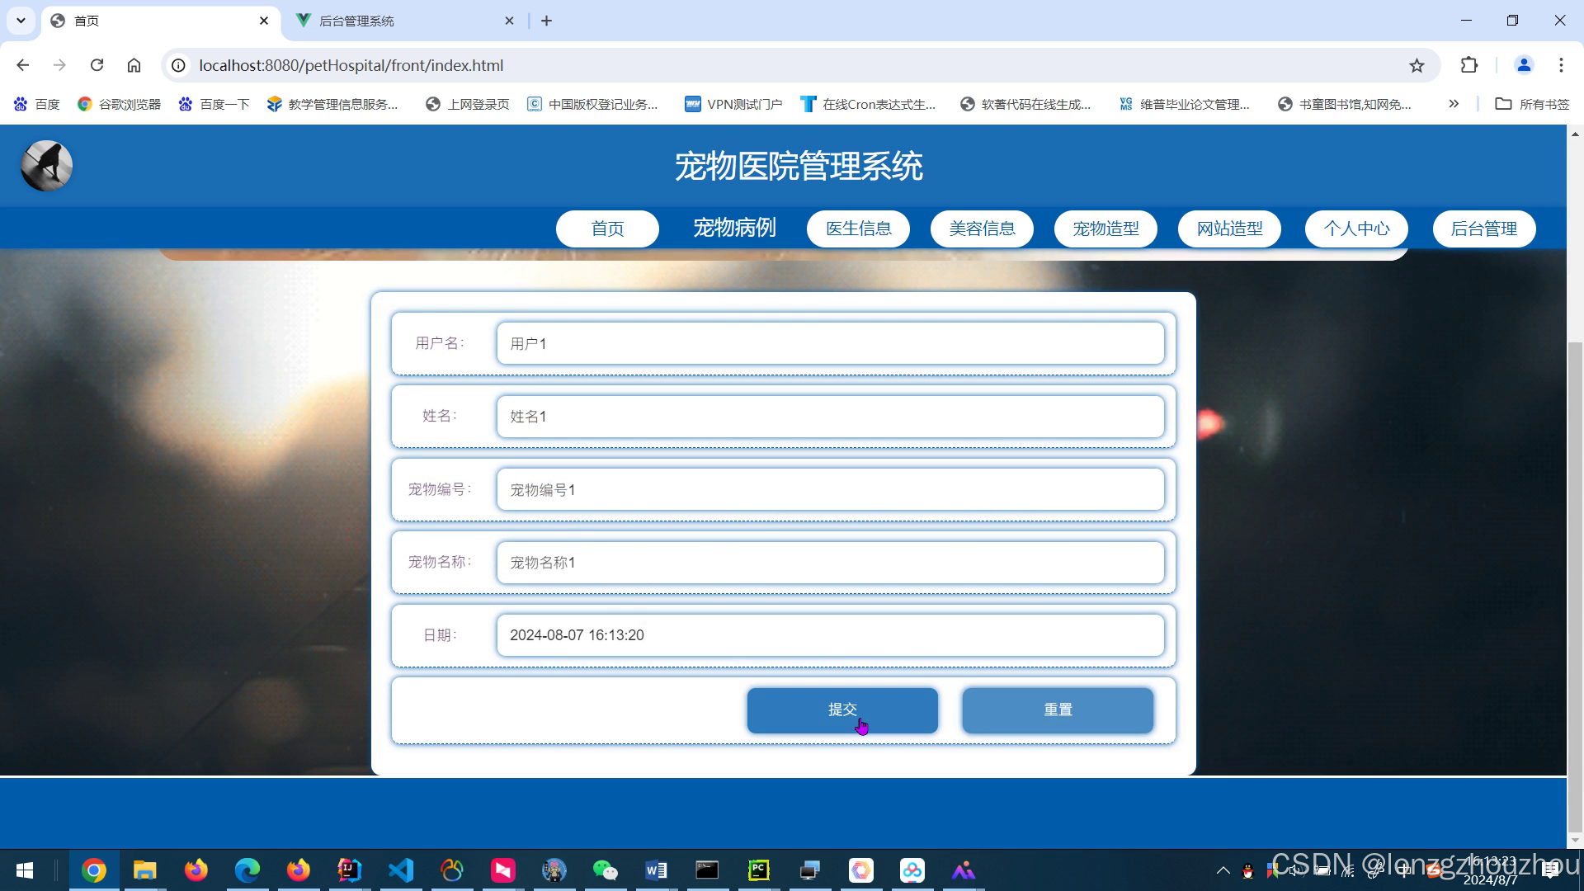
Task: Open the Visual Studio Code taskbar icon
Action: tap(401, 870)
